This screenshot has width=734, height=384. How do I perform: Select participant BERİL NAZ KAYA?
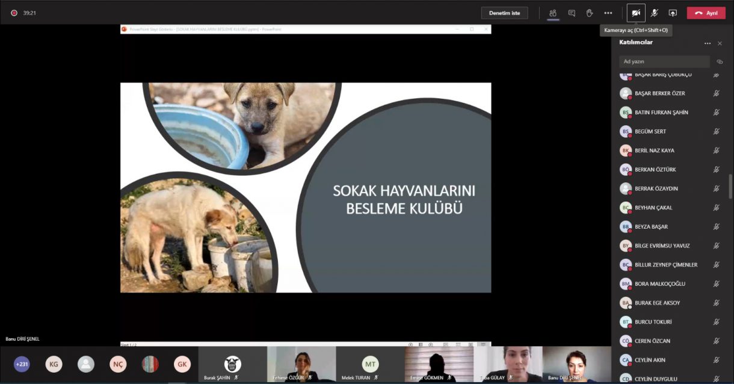pyautogui.click(x=670, y=150)
